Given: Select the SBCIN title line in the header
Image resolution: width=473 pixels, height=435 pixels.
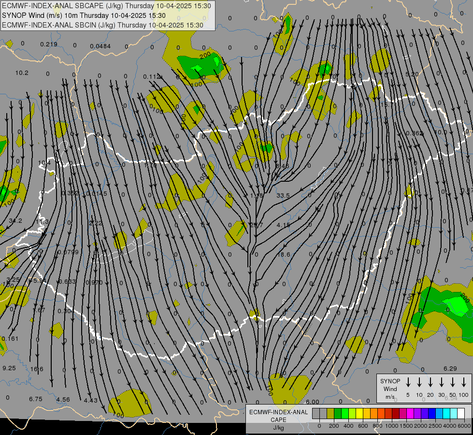Looking at the screenshot, I should coord(102,25).
